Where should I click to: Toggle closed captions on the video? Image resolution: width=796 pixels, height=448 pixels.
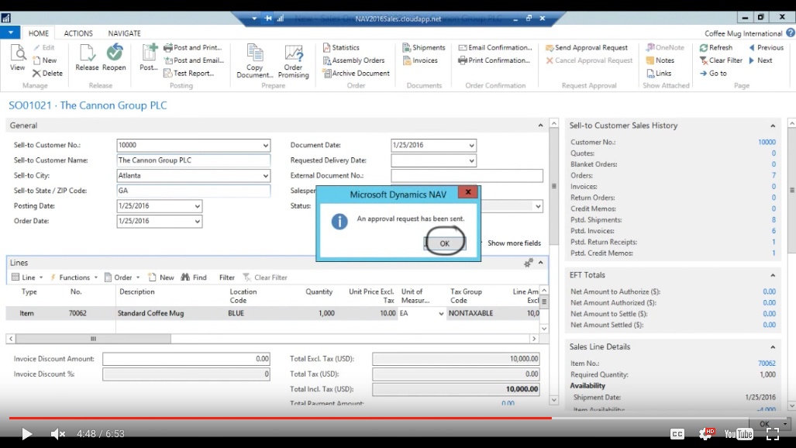coord(677,434)
